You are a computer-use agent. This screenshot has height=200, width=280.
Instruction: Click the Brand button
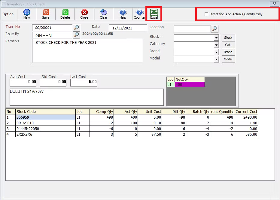click(228, 52)
